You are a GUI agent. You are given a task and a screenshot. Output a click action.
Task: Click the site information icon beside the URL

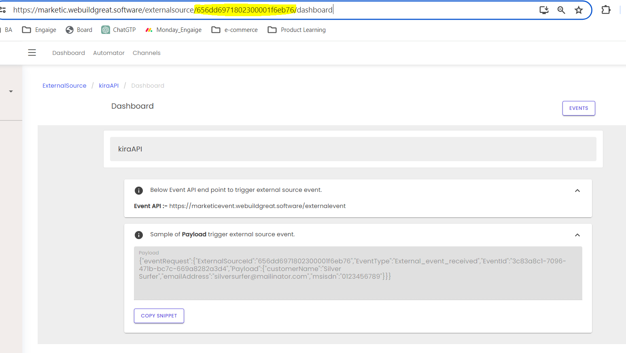pos(3,10)
